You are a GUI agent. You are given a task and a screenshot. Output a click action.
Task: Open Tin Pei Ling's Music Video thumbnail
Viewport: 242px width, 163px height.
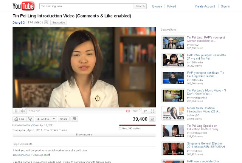pos(173,96)
